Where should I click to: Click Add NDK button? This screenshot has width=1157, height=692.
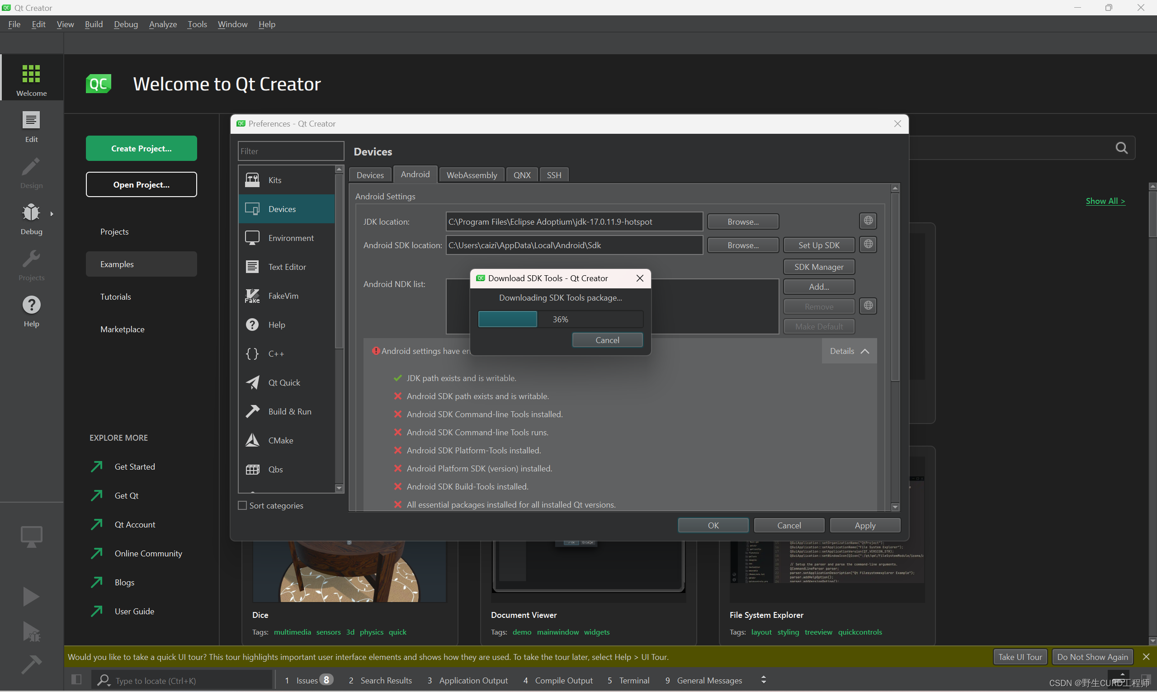819,287
